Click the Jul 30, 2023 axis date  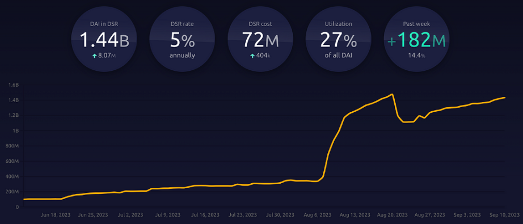click(281, 215)
